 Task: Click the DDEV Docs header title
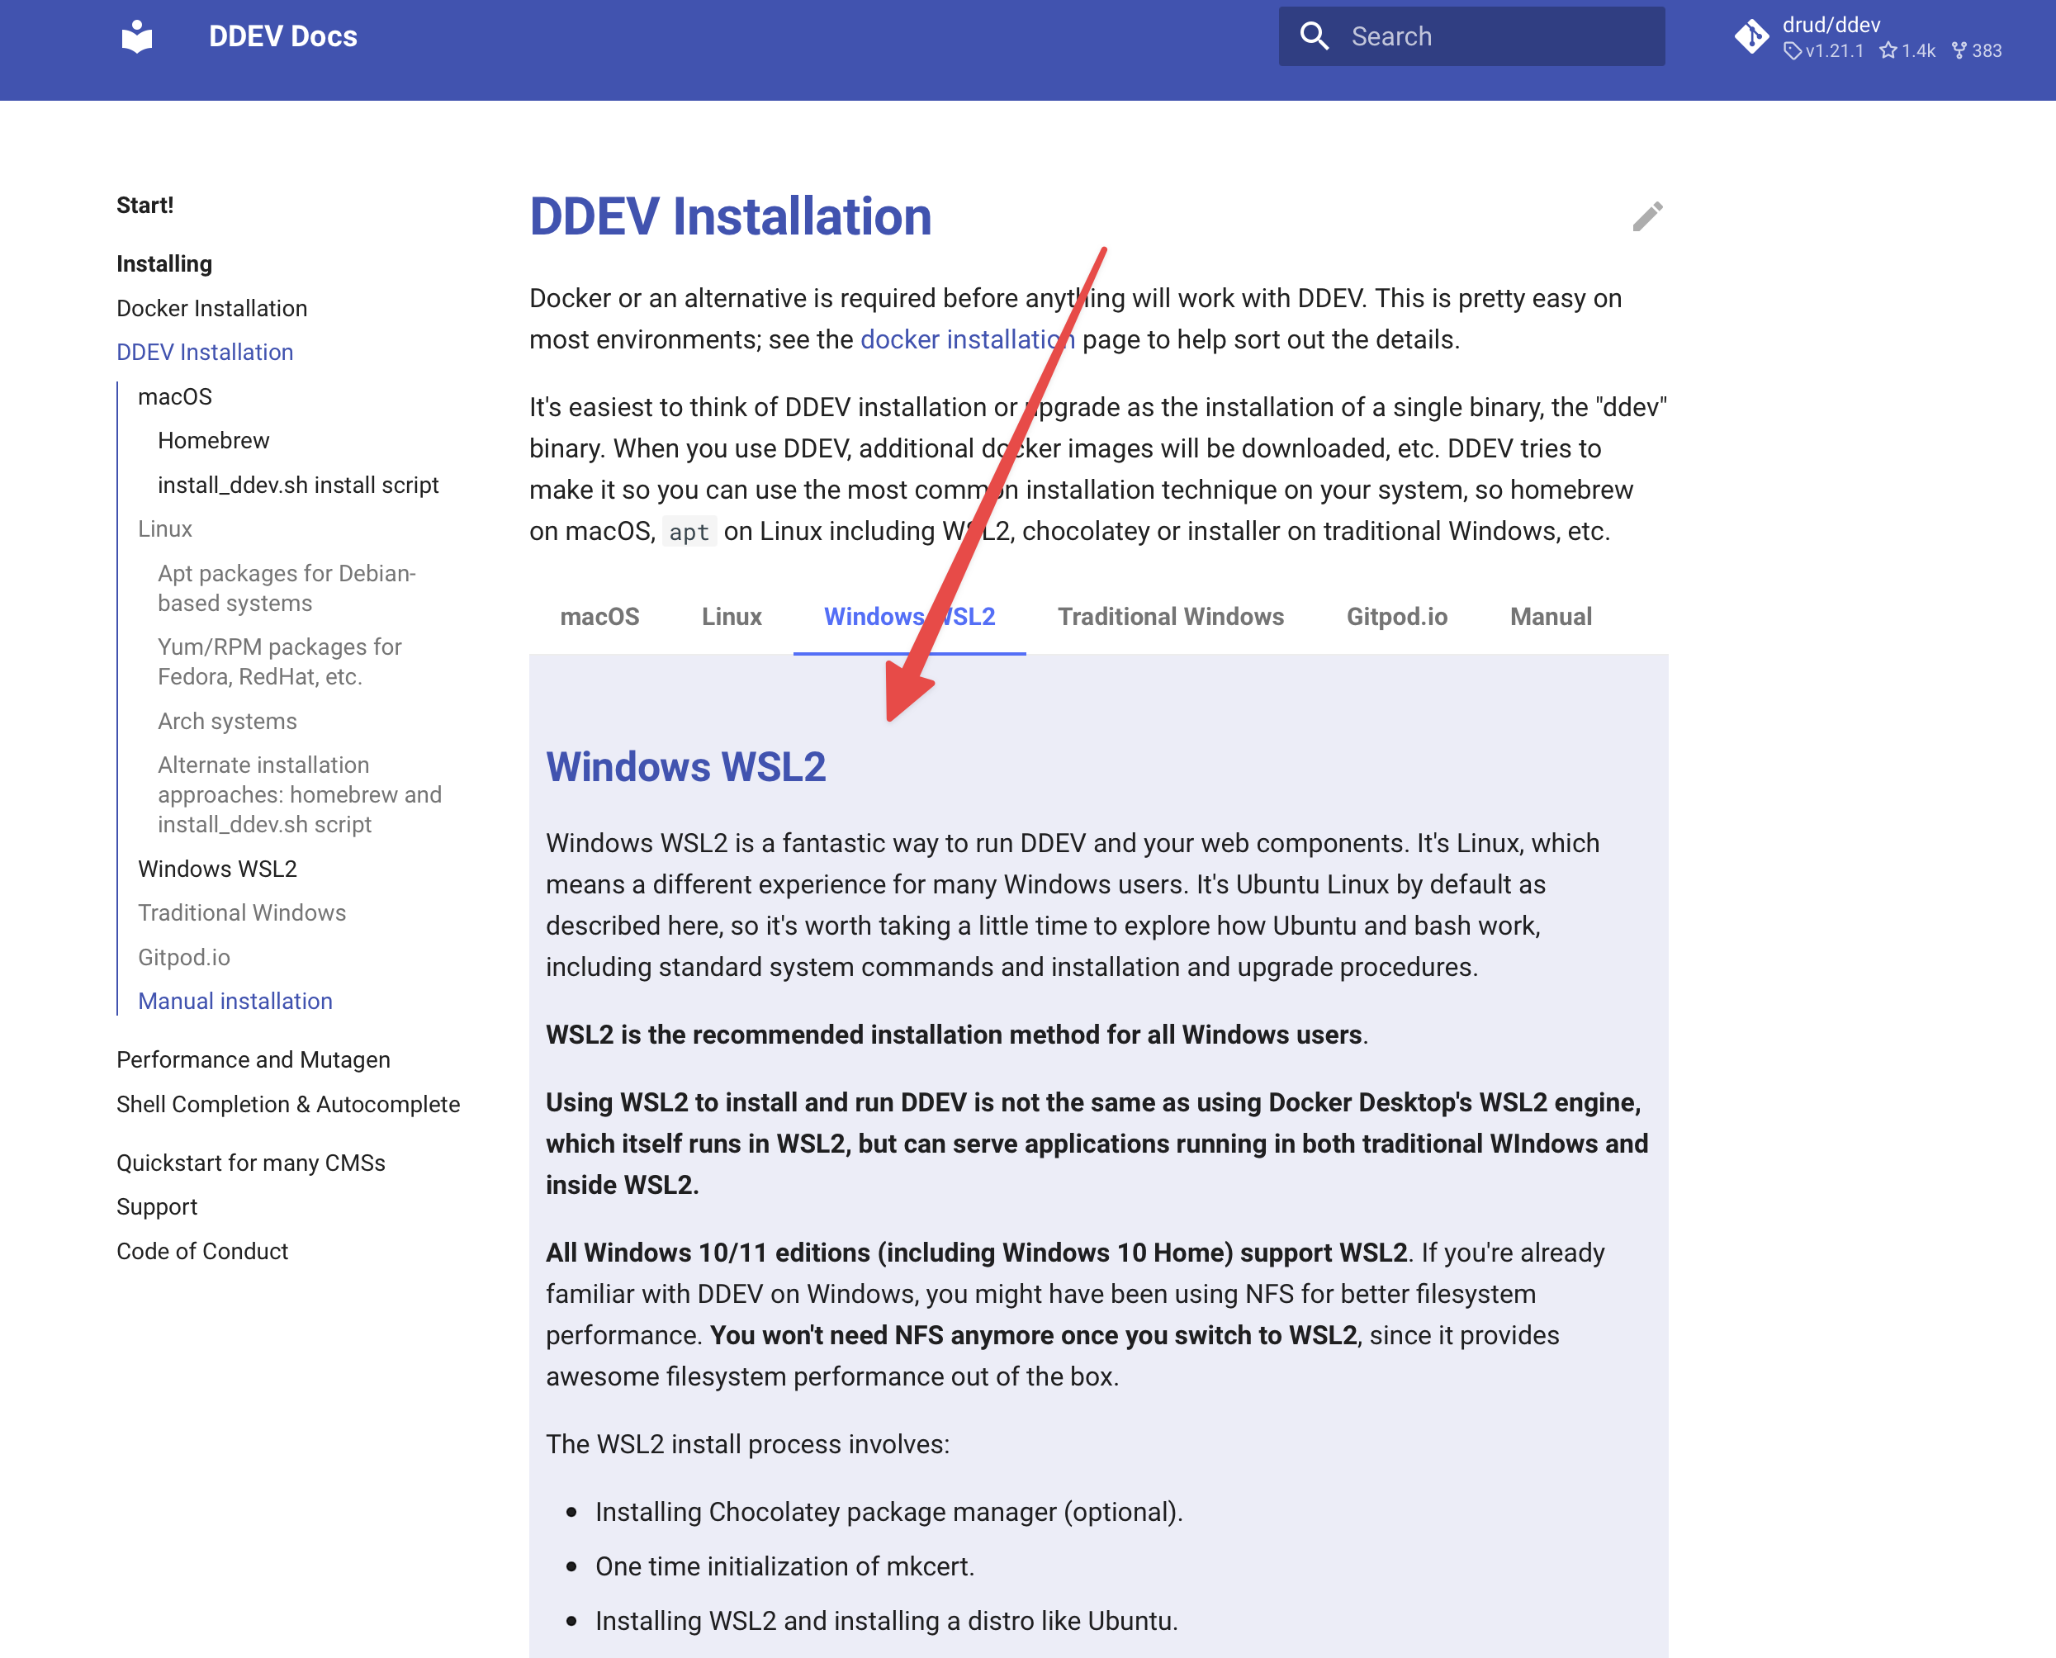[x=282, y=36]
